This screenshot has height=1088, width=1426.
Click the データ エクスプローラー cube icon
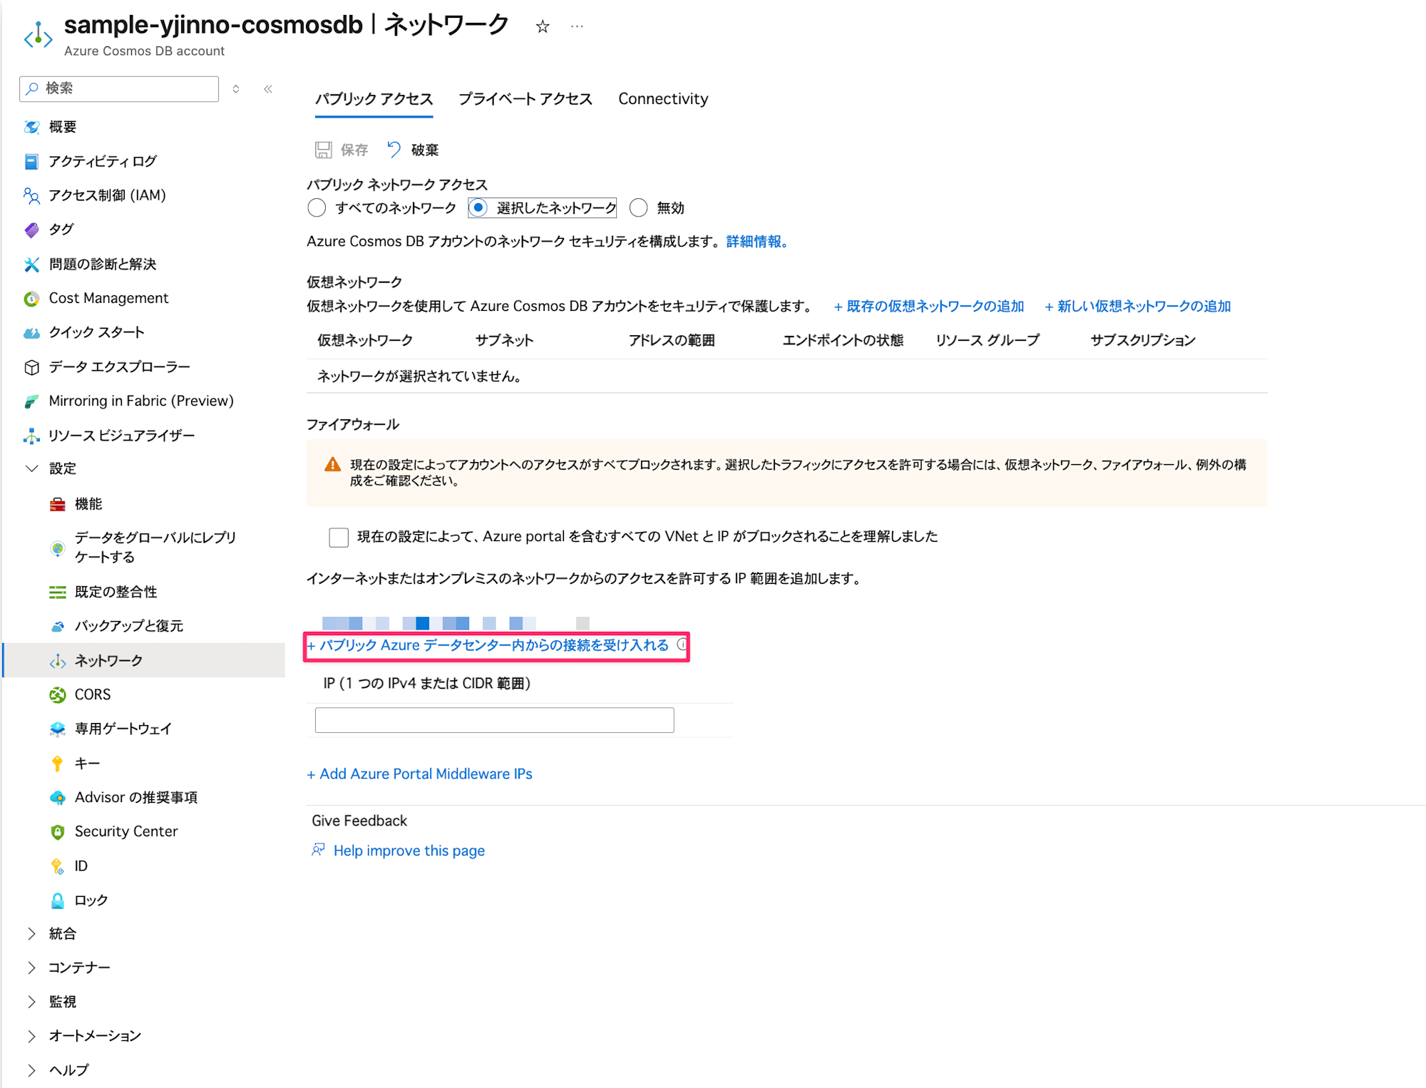point(31,367)
